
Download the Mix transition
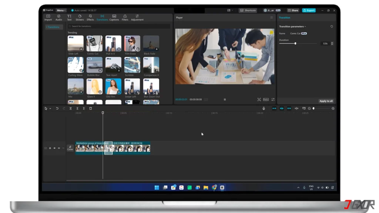coord(81,92)
